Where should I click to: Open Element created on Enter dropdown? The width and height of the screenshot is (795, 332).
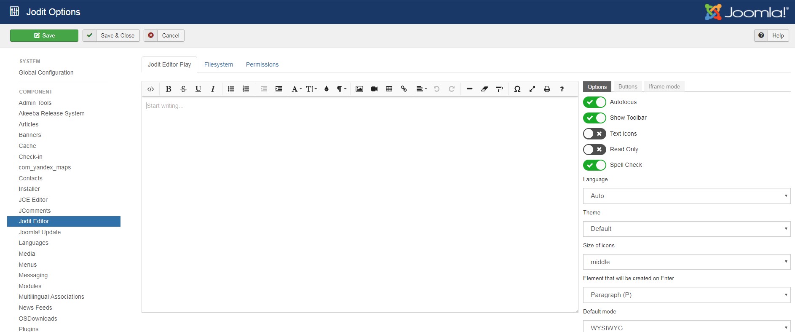point(687,295)
